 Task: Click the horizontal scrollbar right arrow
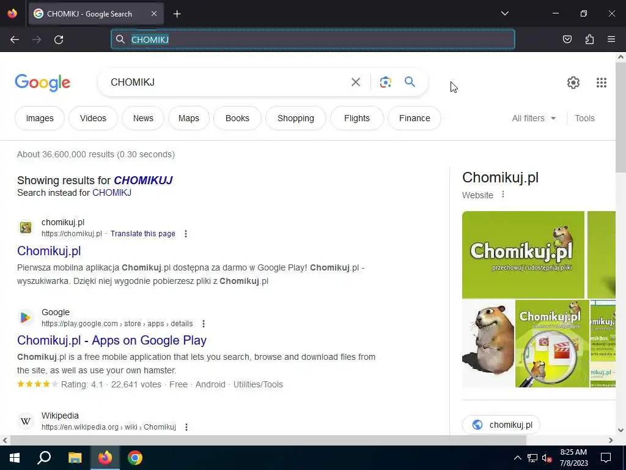(611, 441)
